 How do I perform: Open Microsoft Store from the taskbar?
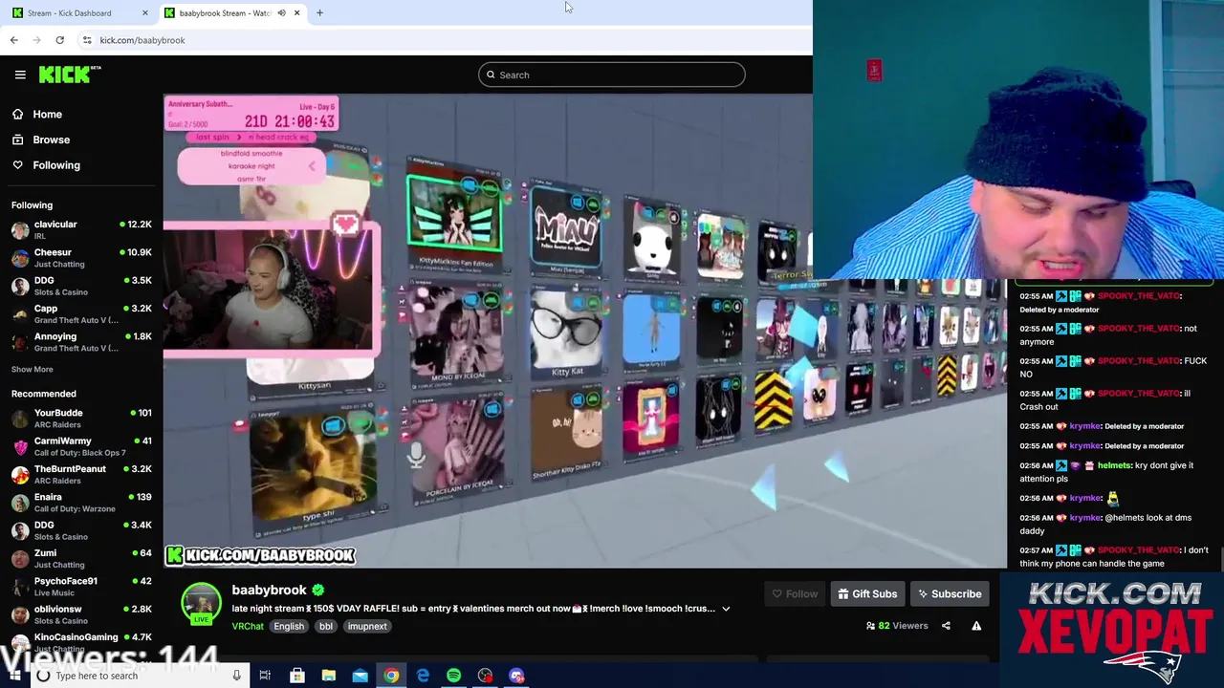(296, 676)
